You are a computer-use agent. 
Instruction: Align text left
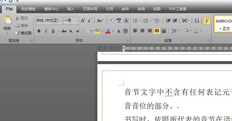(135, 31)
